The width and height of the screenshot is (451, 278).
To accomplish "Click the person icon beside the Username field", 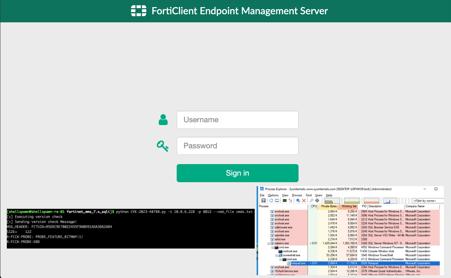I will (163, 119).
